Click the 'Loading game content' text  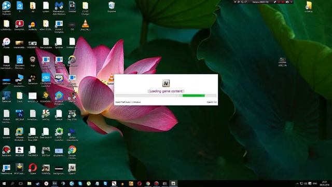pos(166,91)
